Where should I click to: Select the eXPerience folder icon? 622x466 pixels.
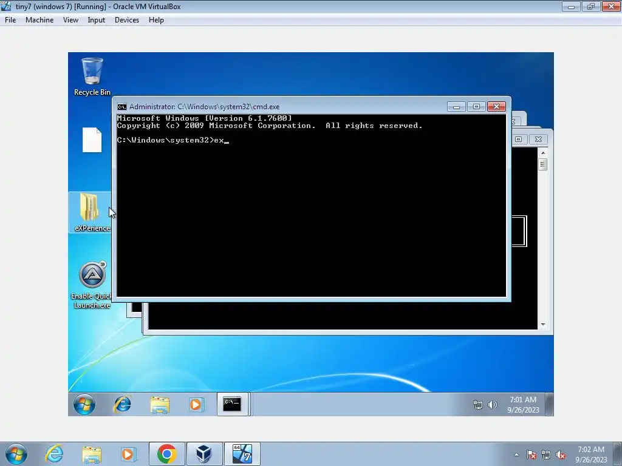click(x=90, y=212)
